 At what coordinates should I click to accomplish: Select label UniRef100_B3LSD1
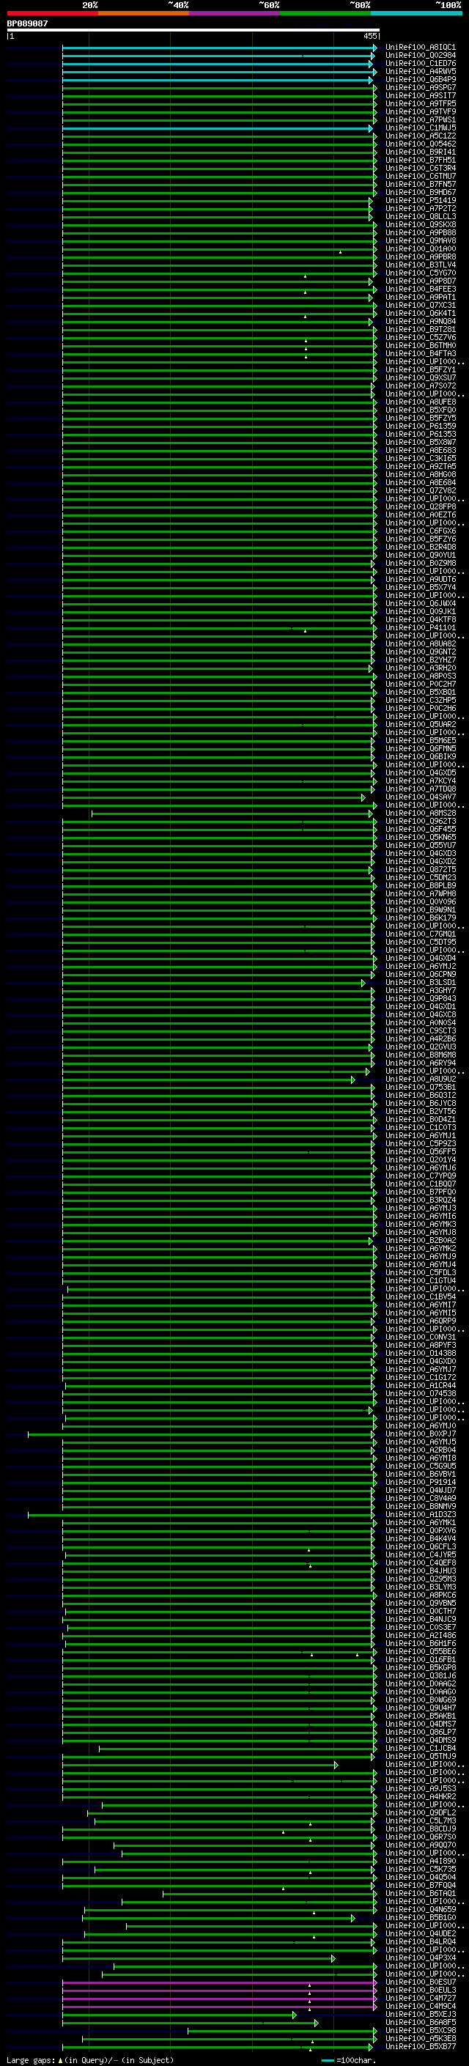(x=420, y=983)
